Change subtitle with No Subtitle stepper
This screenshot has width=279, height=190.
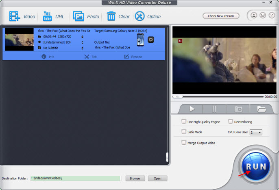(x=82, y=48)
